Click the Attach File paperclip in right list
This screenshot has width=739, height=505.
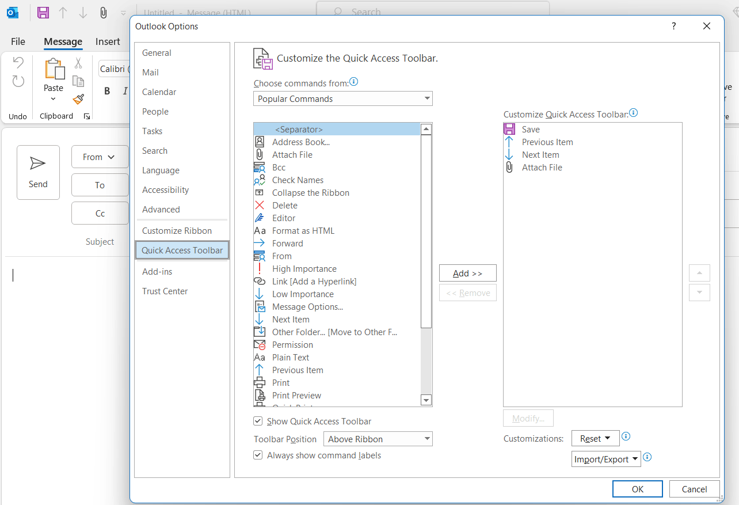[x=509, y=167]
